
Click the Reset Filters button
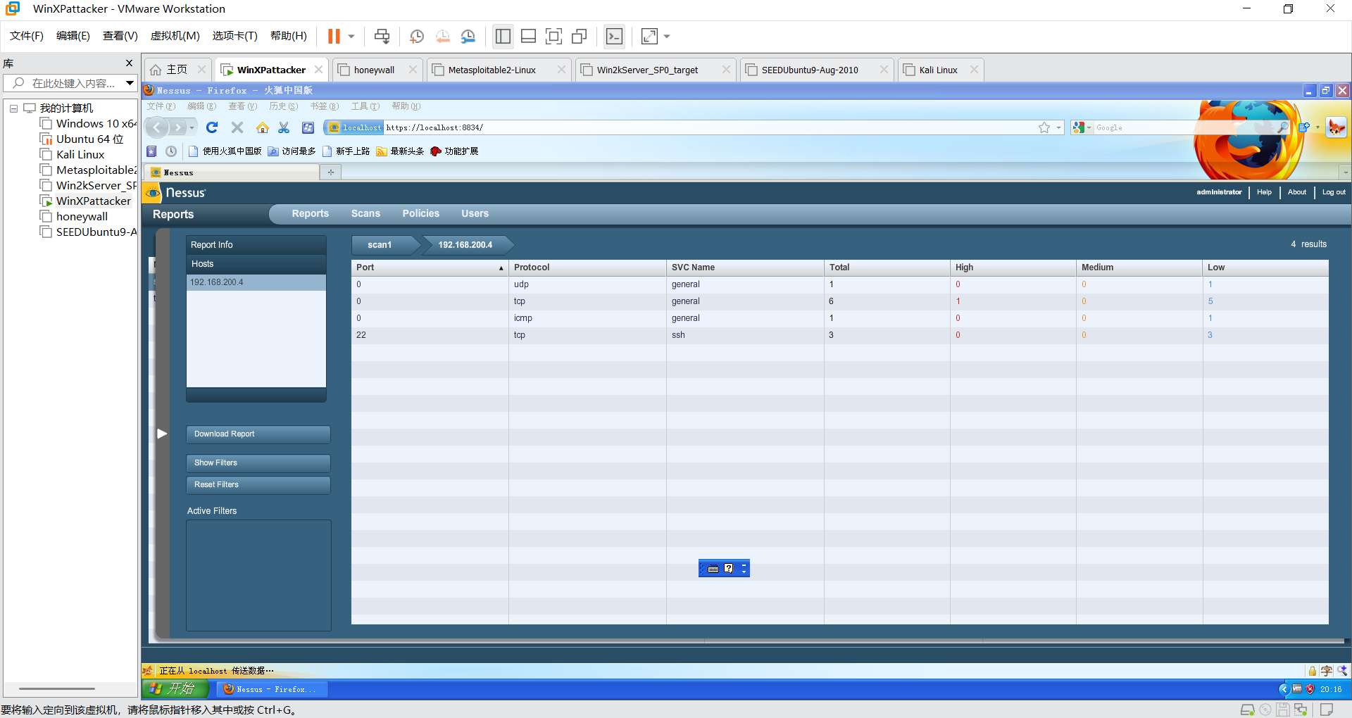[x=258, y=485]
